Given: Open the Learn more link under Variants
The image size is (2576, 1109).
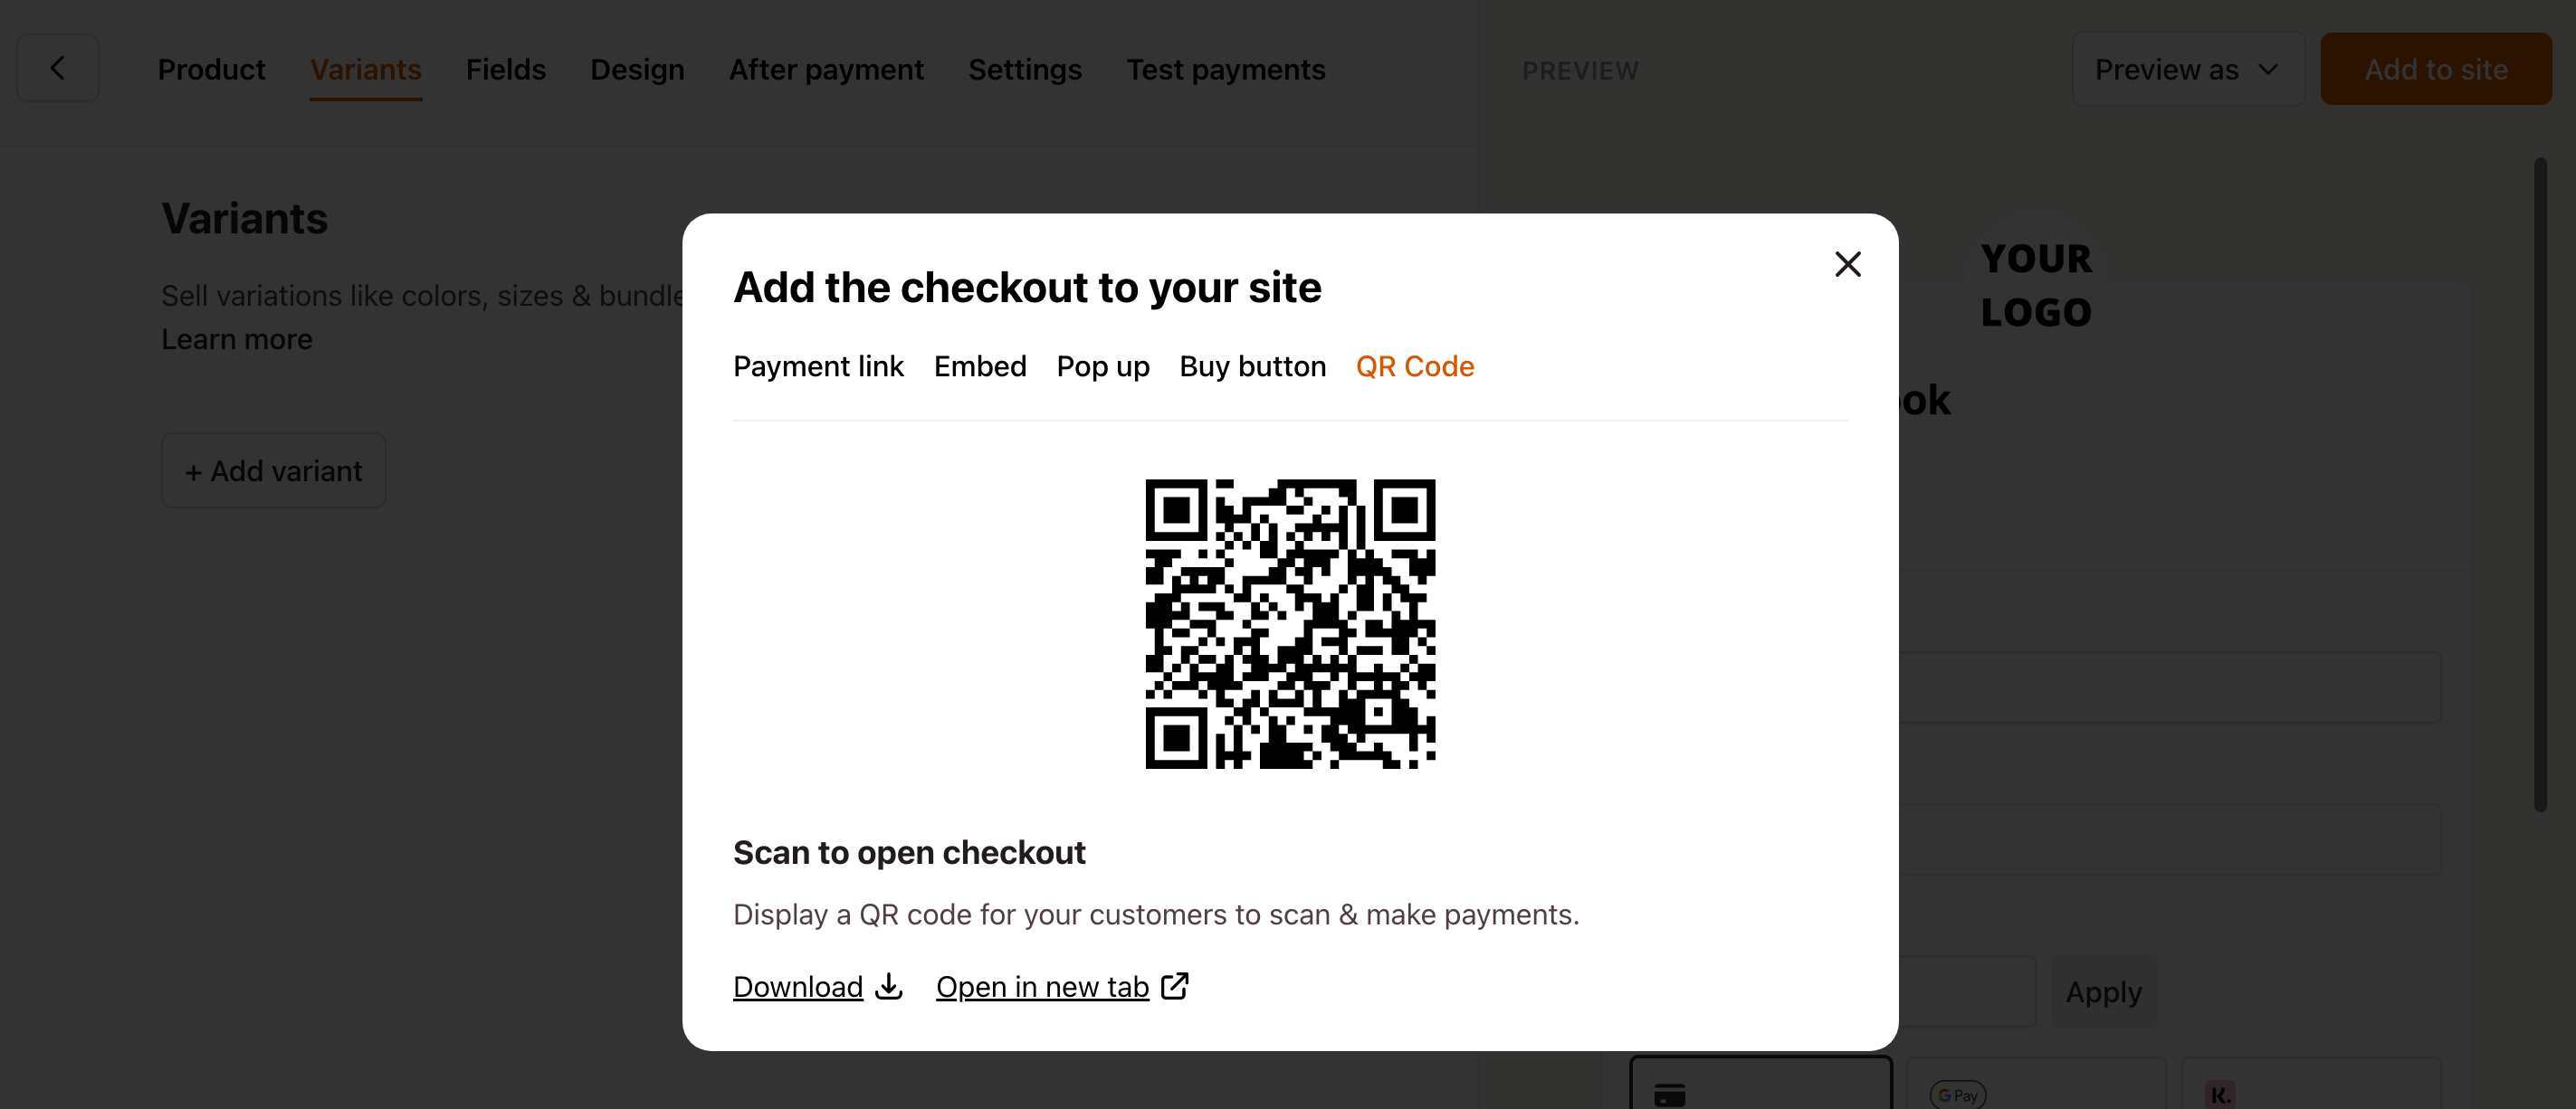Looking at the screenshot, I should (236, 340).
